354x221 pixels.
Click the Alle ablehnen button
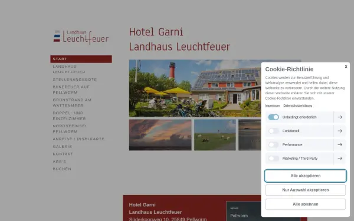[x=305, y=204]
